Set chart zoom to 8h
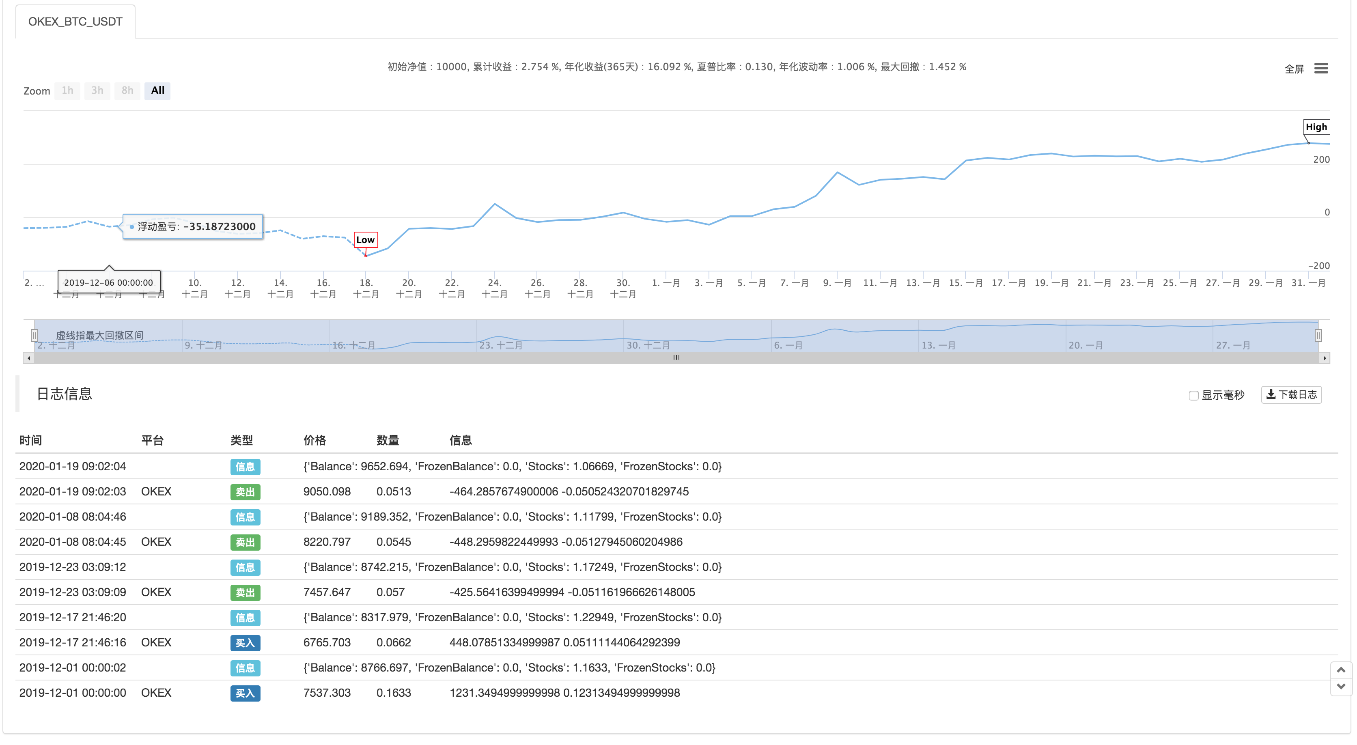The height and width of the screenshot is (745, 1357). [127, 90]
